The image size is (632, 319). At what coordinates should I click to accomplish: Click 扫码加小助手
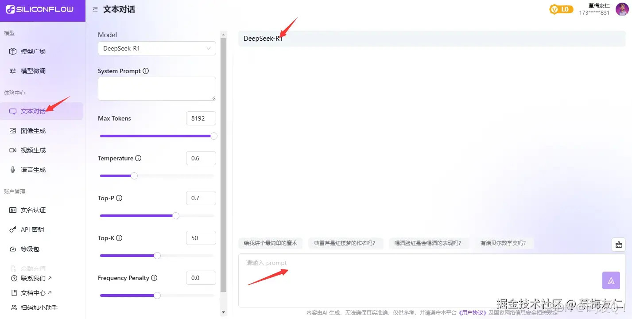[39, 307]
